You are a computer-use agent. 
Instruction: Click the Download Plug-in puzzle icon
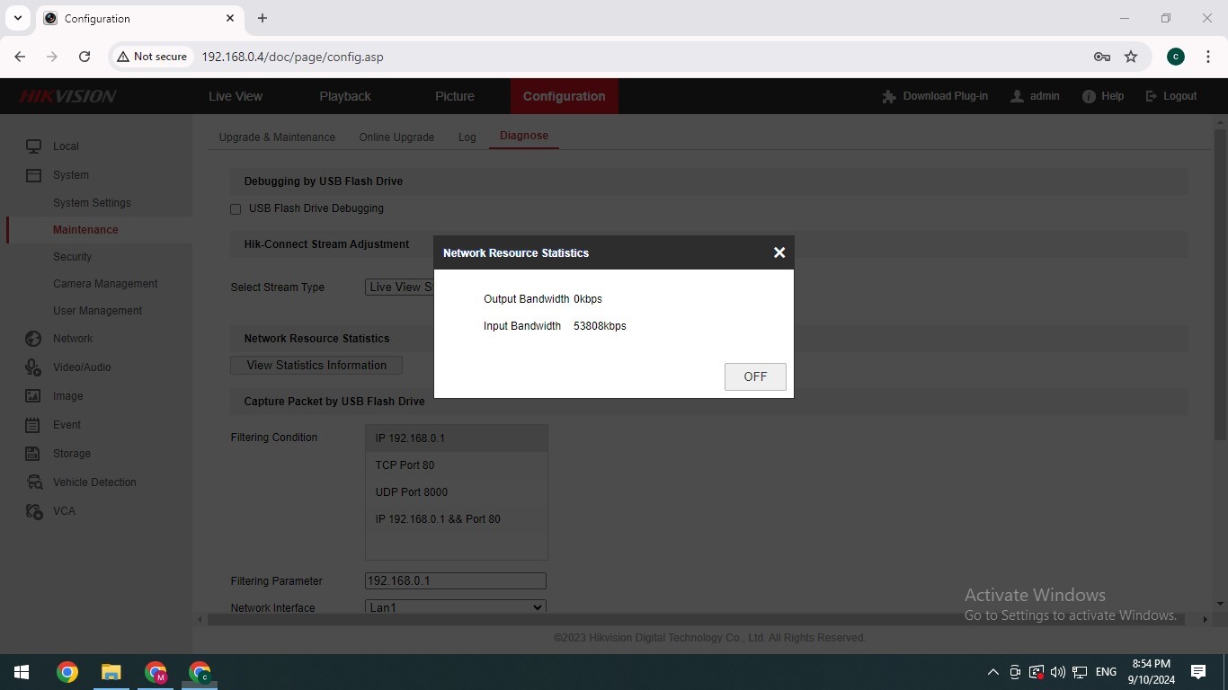point(889,96)
